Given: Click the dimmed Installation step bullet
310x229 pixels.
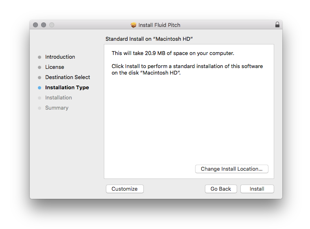Looking at the screenshot, I should click(40, 98).
